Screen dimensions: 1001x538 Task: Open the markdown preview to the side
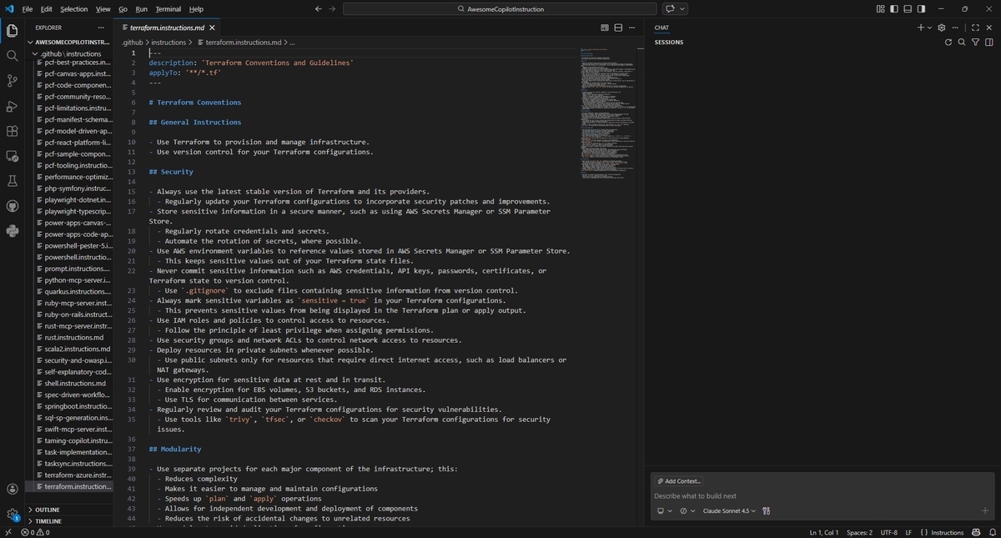pos(605,28)
